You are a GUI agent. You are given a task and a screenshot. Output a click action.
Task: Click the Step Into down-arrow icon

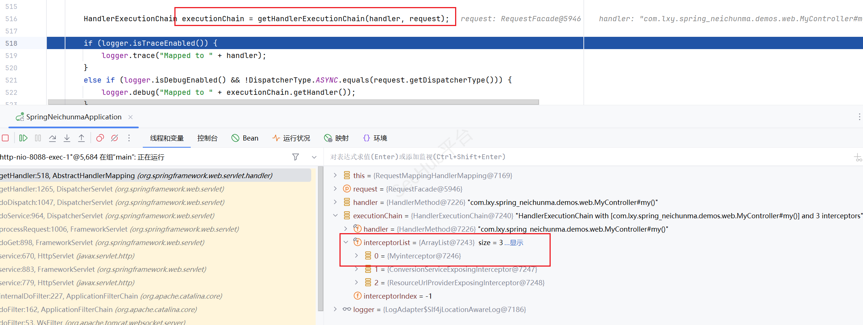pos(67,138)
